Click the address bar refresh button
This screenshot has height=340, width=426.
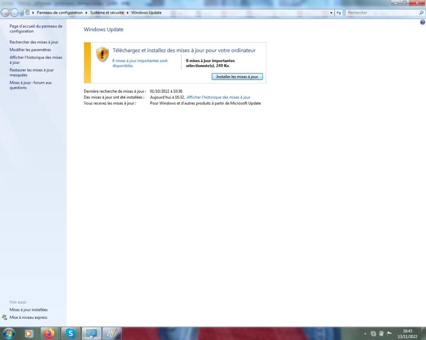tap(339, 13)
